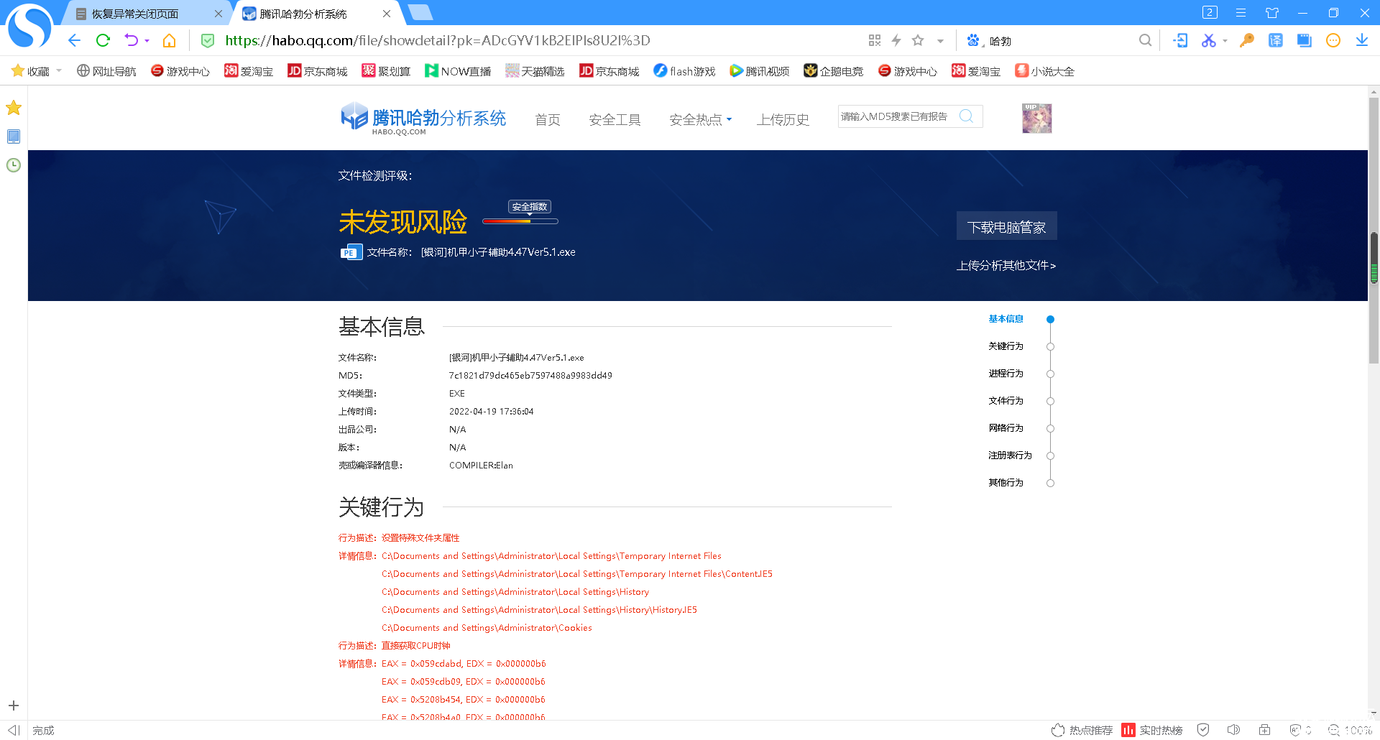This screenshot has height=740, width=1380.
Task: Select the scissors screenshot tool
Action: pos(1208,41)
